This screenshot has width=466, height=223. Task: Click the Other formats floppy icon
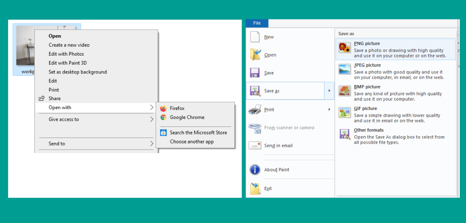pos(345,134)
